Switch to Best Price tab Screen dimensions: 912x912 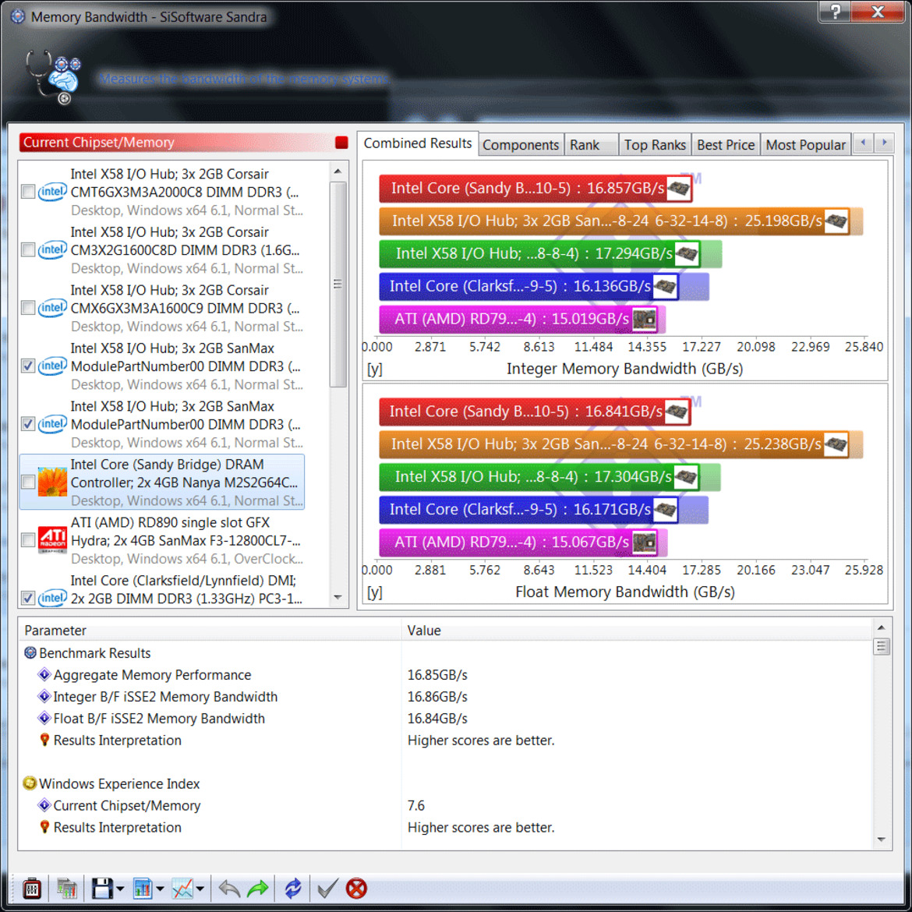(725, 145)
